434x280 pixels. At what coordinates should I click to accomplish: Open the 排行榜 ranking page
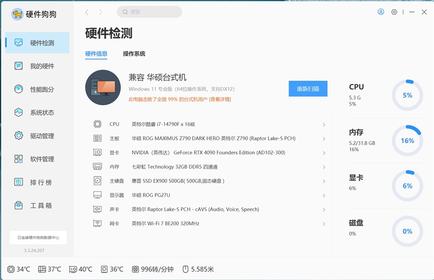(x=37, y=182)
